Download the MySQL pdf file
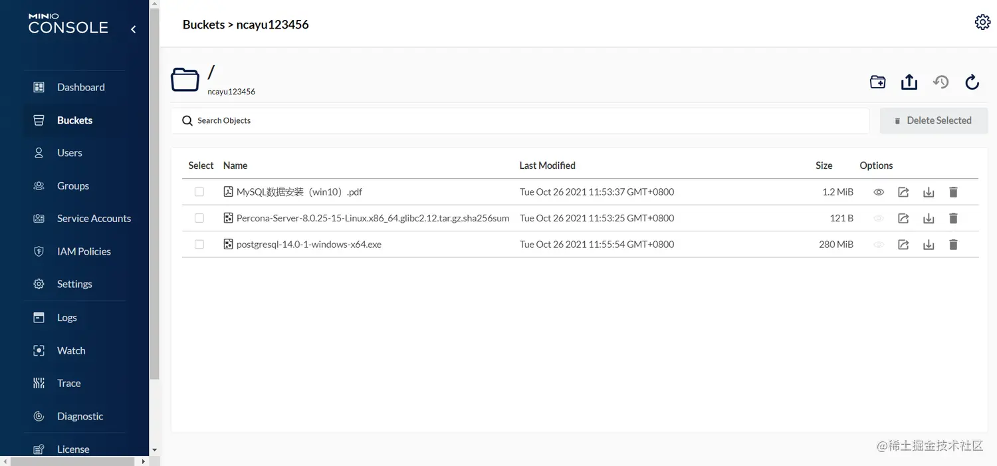This screenshot has width=997, height=466. click(x=929, y=192)
